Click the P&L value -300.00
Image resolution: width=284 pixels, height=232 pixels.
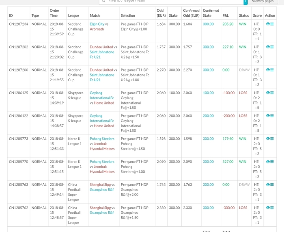pyautogui.click(x=228, y=208)
